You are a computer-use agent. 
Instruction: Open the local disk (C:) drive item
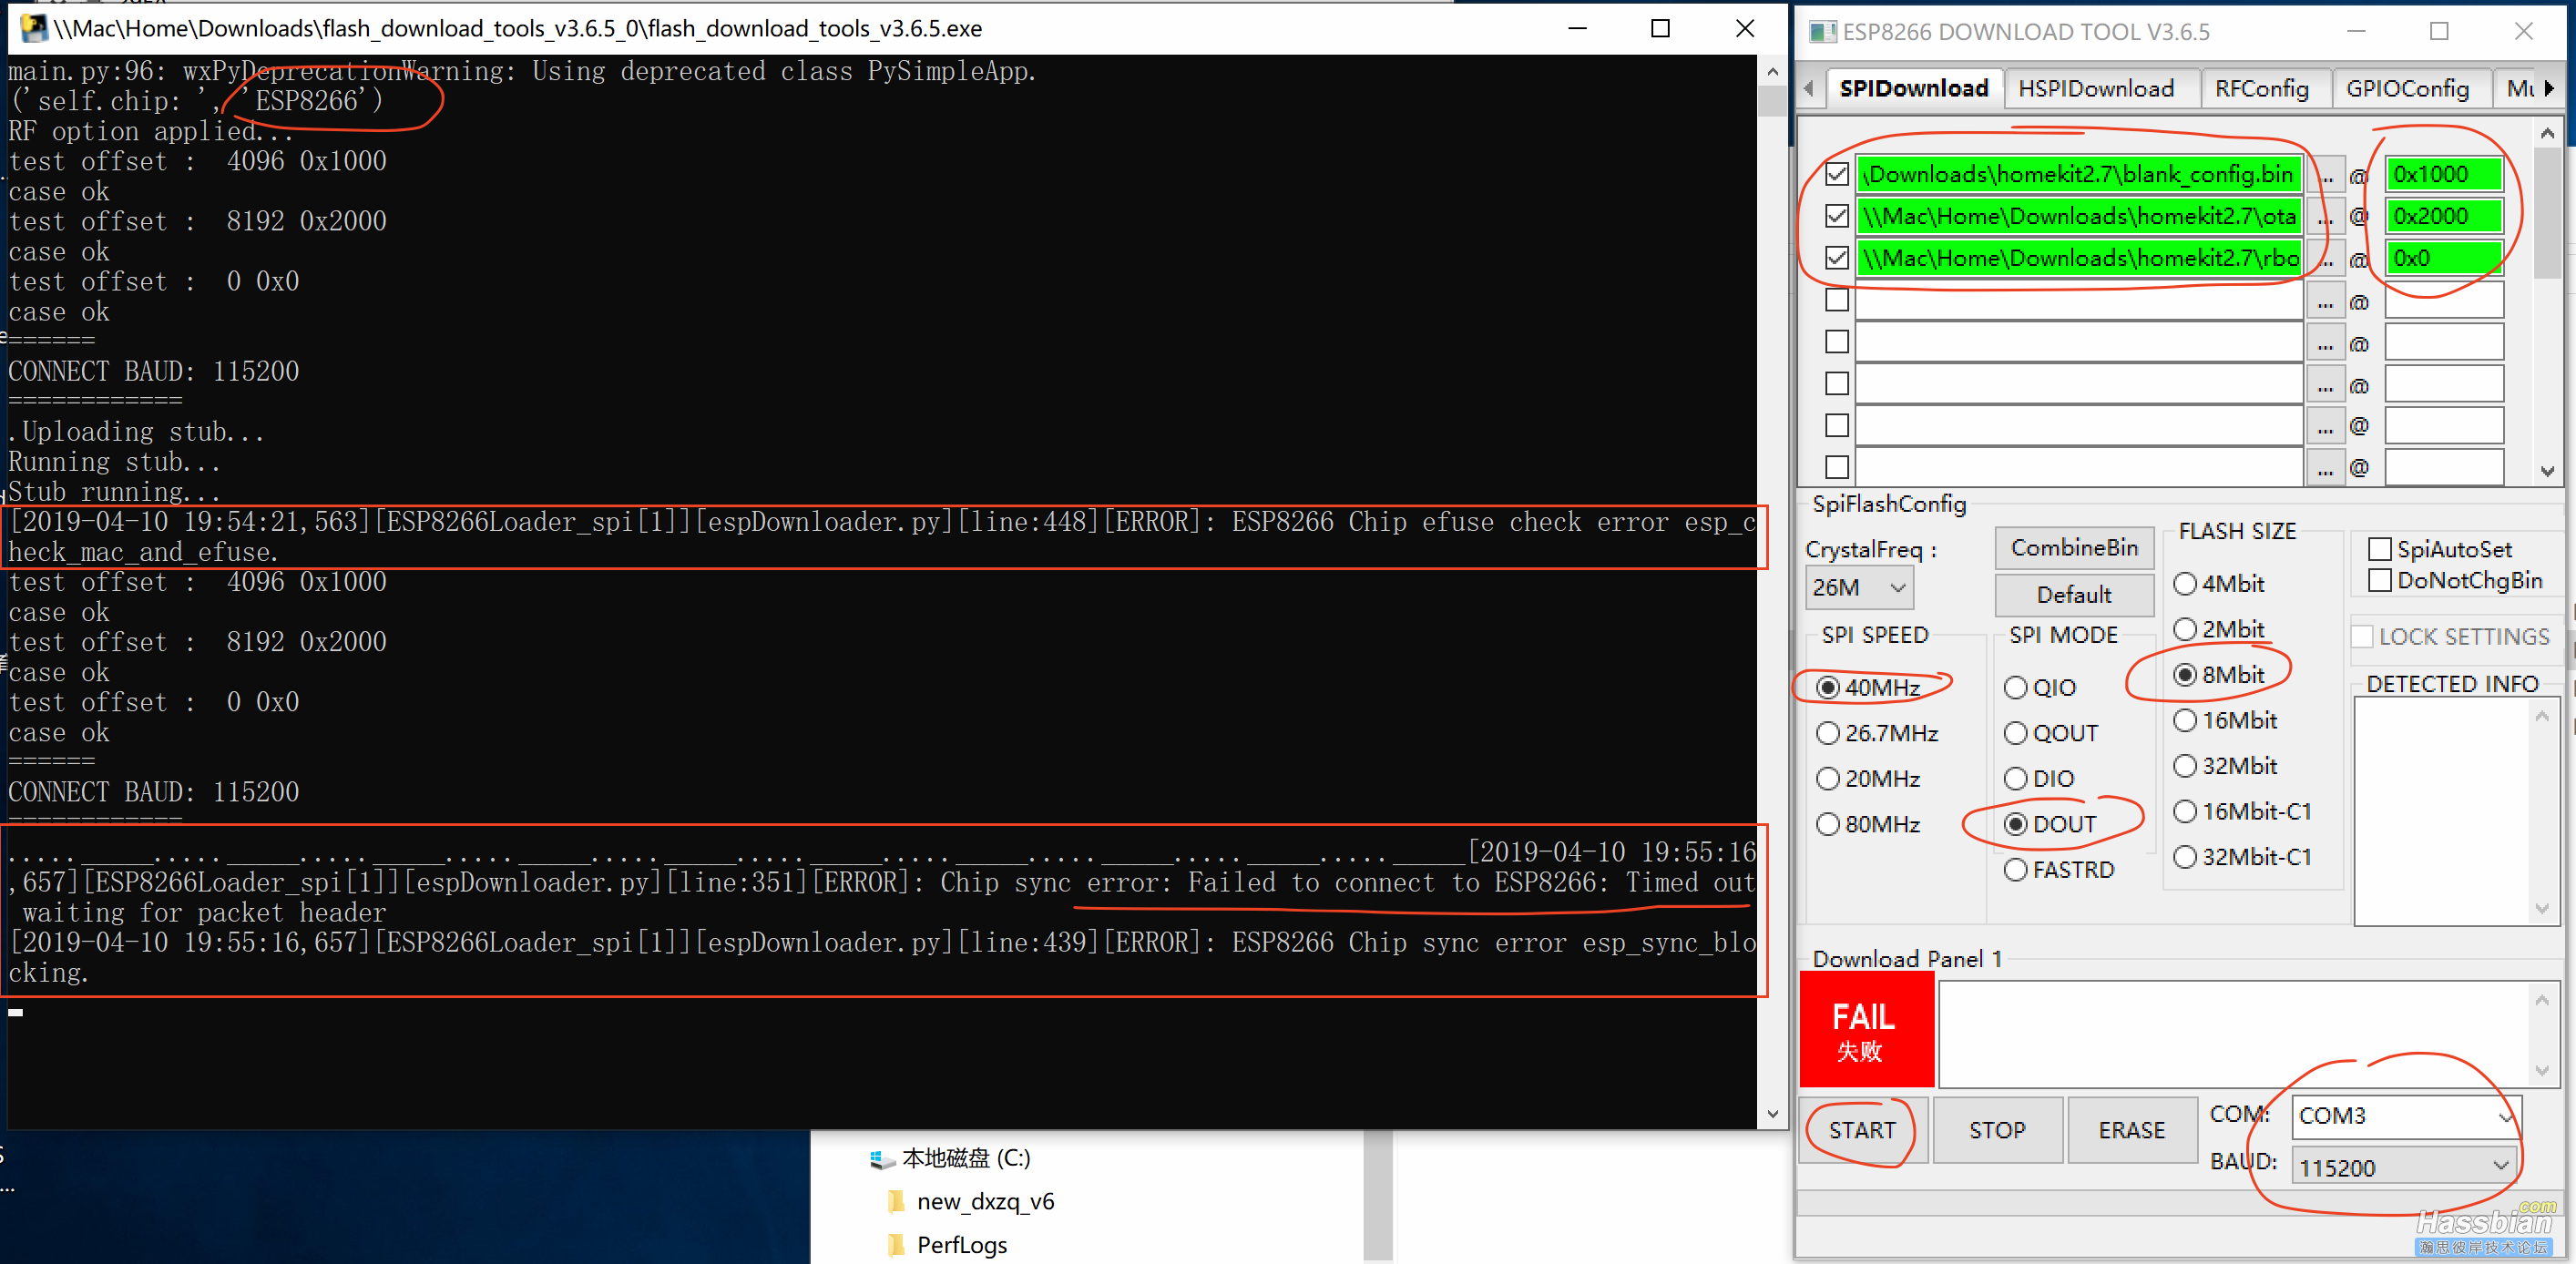[951, 1158]
